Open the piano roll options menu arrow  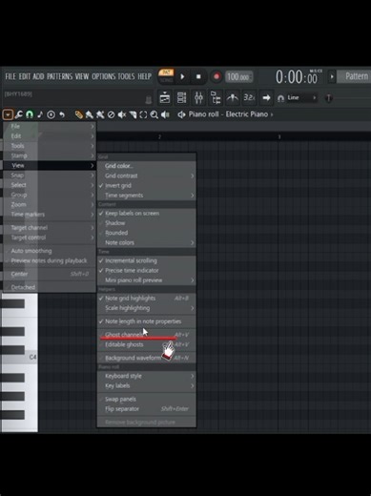click(x=8, y=114)
